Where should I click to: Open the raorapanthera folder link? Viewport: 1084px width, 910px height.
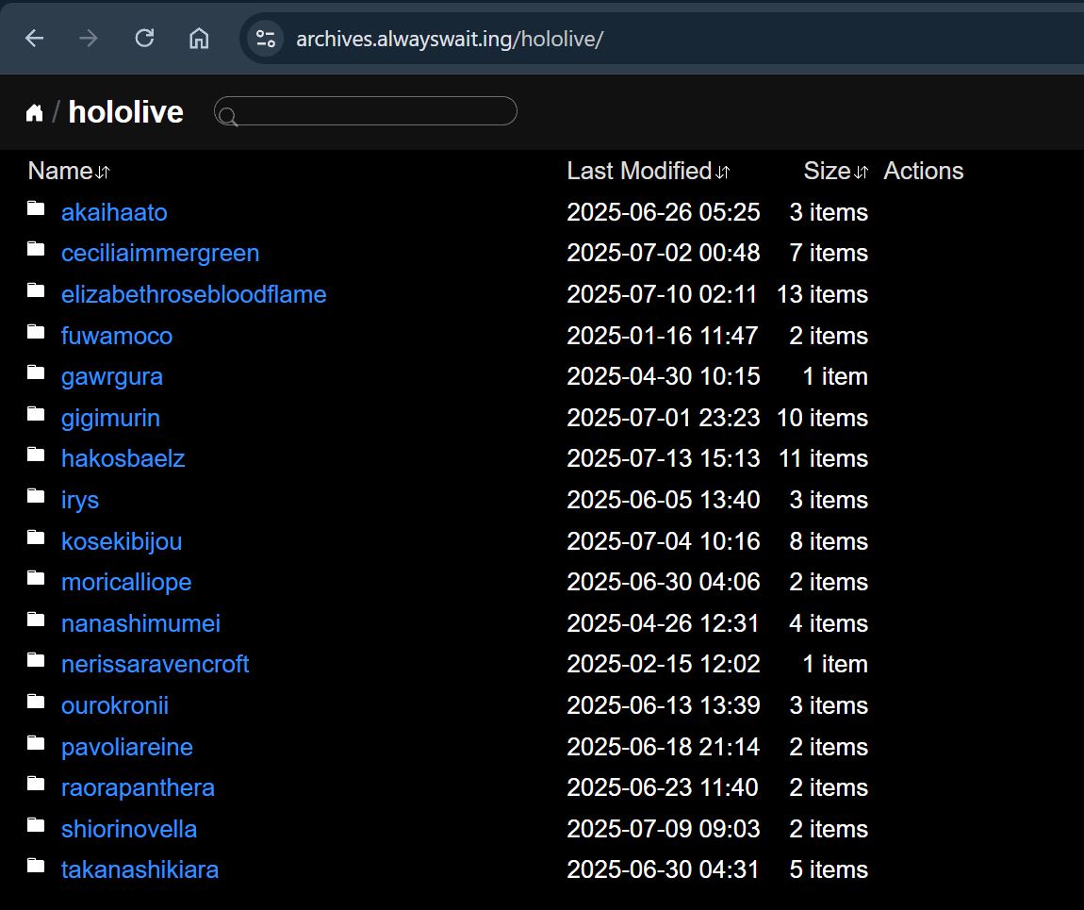click(x=139, y=787)
